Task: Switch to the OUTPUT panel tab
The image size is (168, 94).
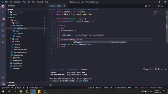Action: 62,69
